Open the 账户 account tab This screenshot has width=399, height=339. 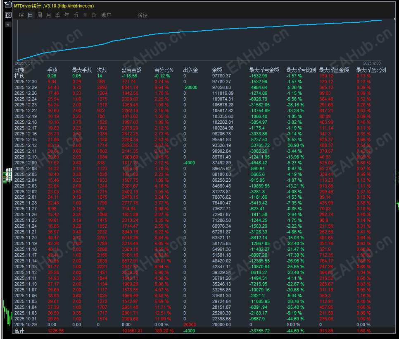(106, 15)
